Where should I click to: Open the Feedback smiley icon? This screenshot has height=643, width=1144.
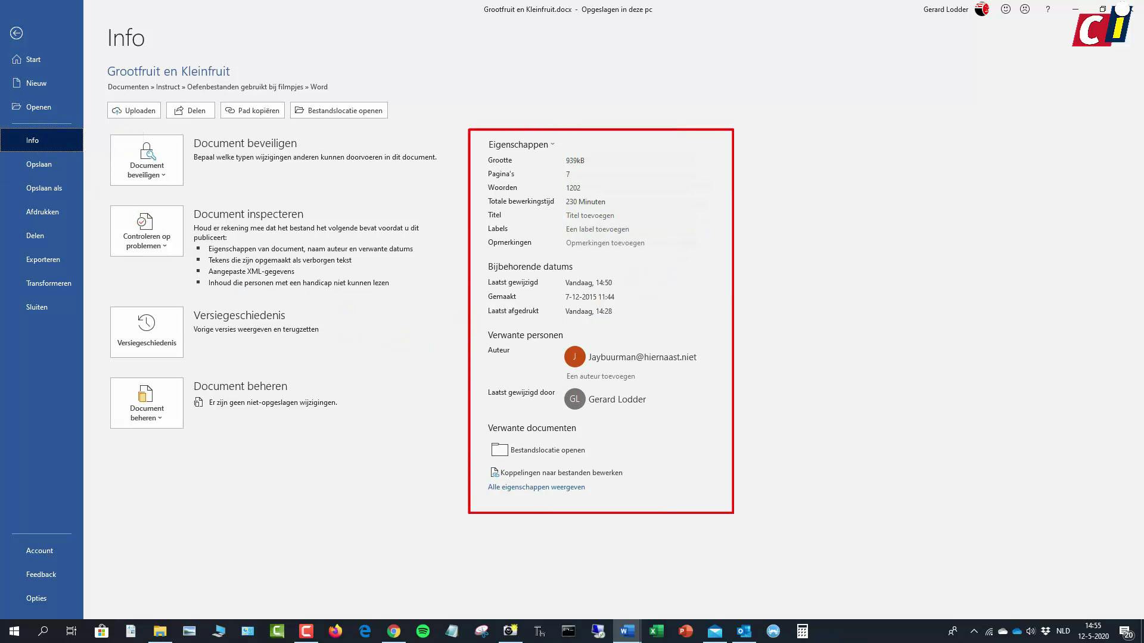click(1005, 9)
